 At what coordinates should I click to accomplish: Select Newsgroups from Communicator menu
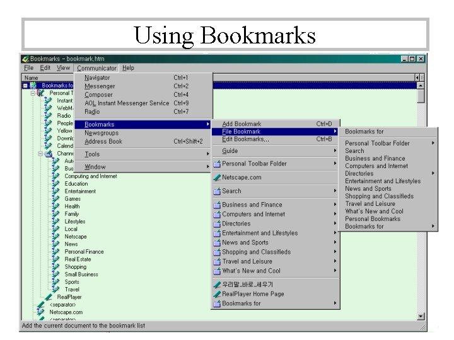tap(143, 133)
